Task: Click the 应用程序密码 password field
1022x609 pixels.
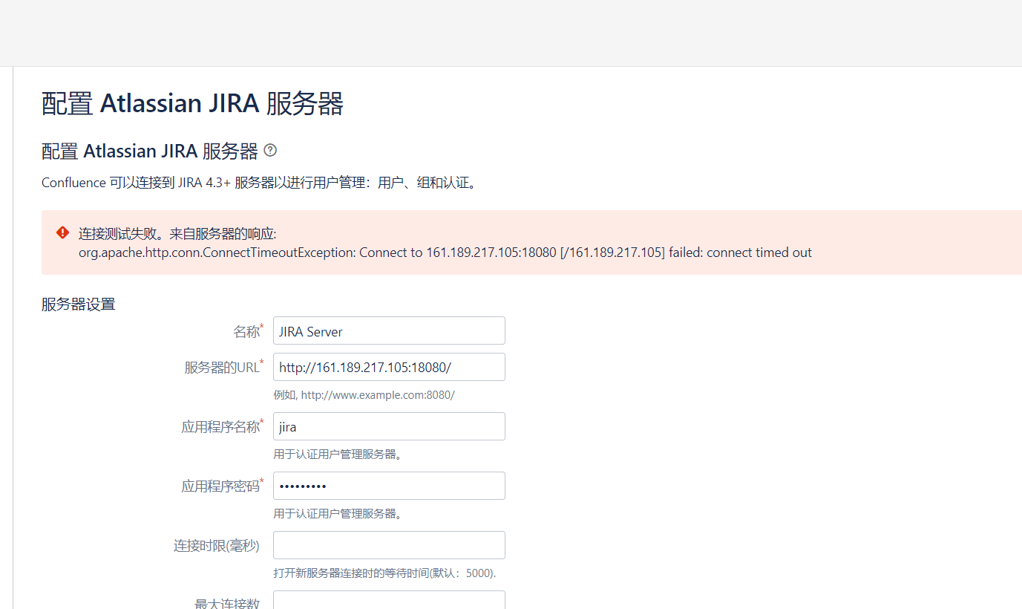Action: 389,486
